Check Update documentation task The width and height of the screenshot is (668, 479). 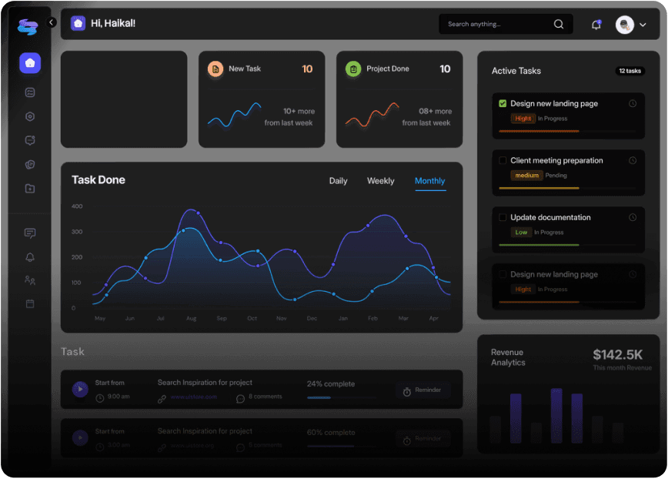pyautogui.click(x=503, y=218)
